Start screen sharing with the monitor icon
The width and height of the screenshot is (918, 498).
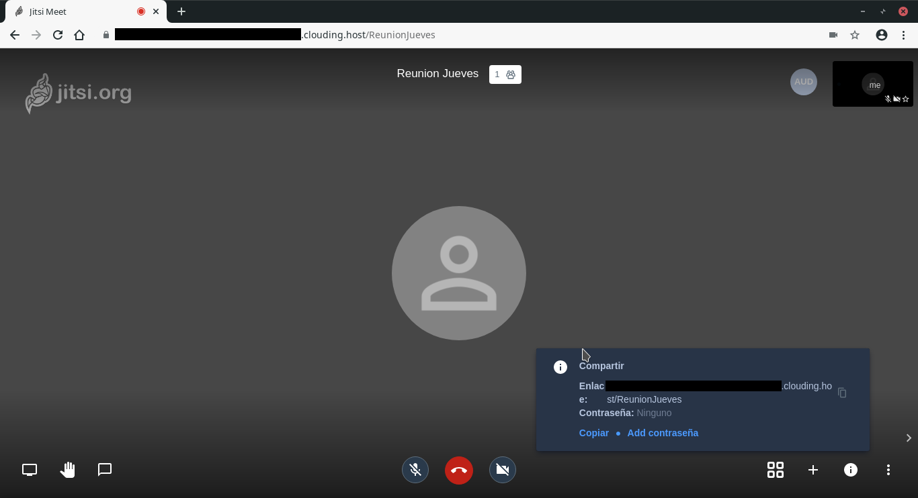click(30, 470)
